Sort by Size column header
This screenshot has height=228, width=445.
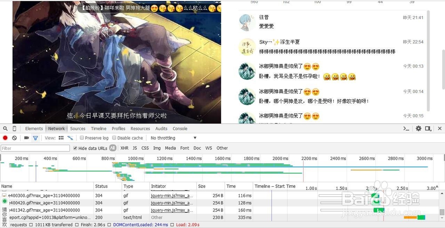coord(210,186)
